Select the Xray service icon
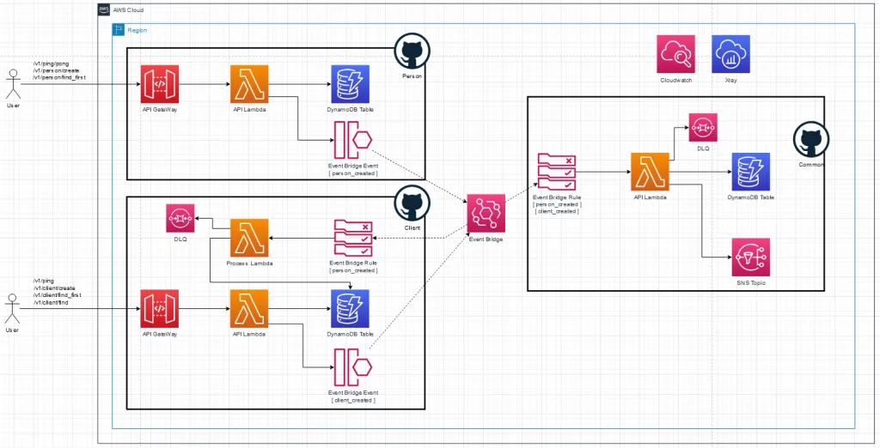Viewport: 880px width, 448px height. (x=730, y=54)
